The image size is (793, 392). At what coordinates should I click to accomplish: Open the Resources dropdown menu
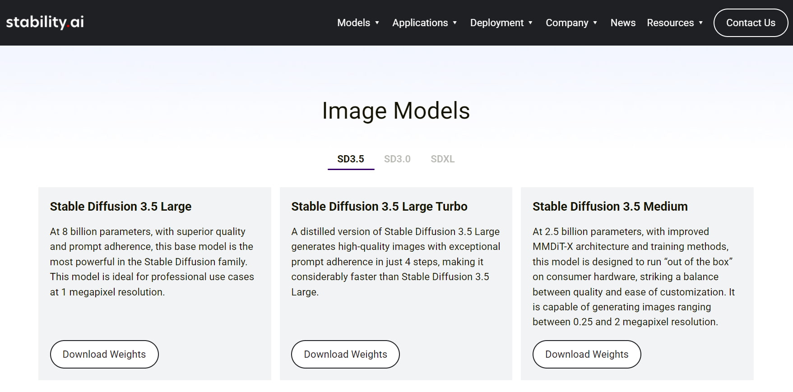pyautogui.click(x=675, y=23)
